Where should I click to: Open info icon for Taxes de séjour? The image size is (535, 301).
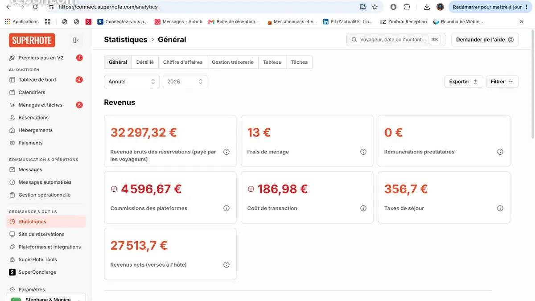click(500, 208)
